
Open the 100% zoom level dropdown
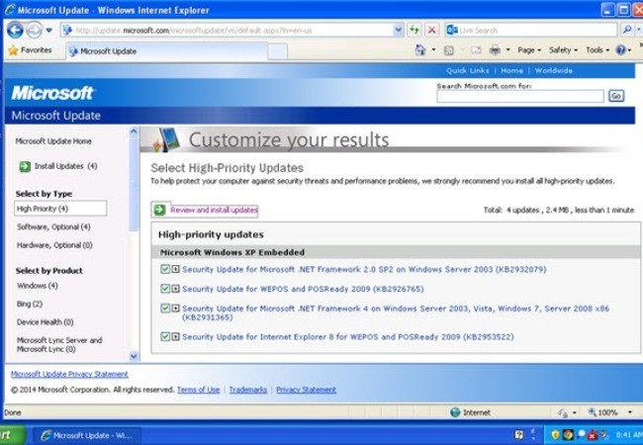630,412
